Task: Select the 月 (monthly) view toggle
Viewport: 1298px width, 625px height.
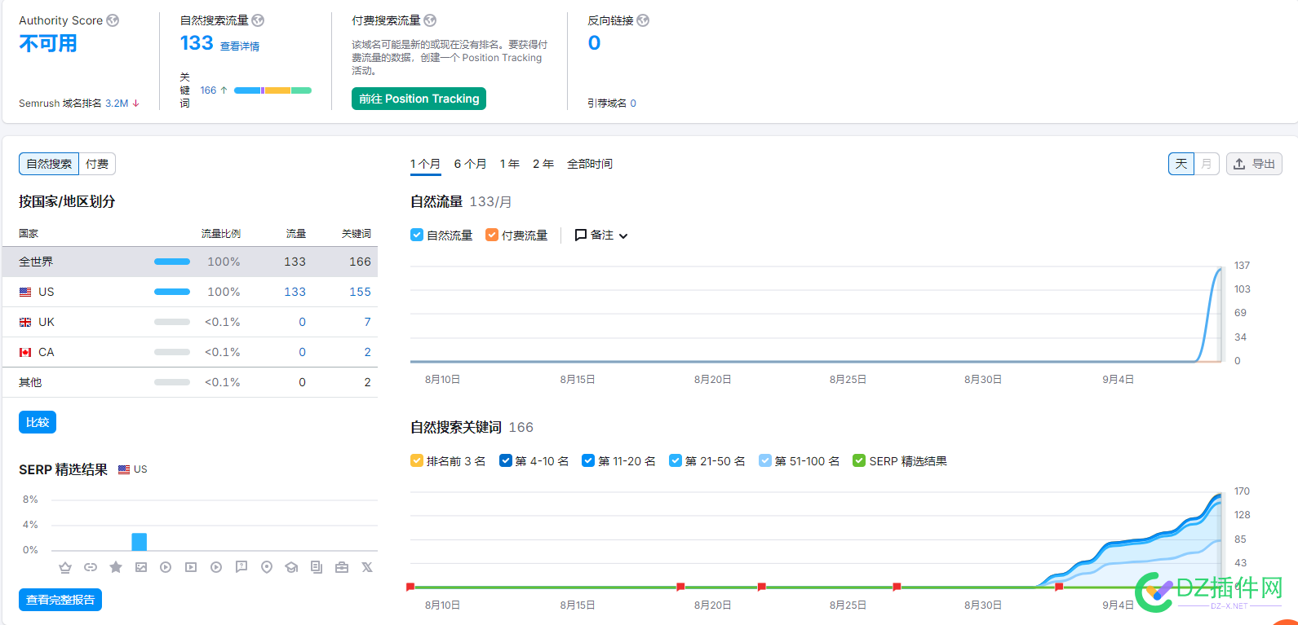Action: (1207, 164)
